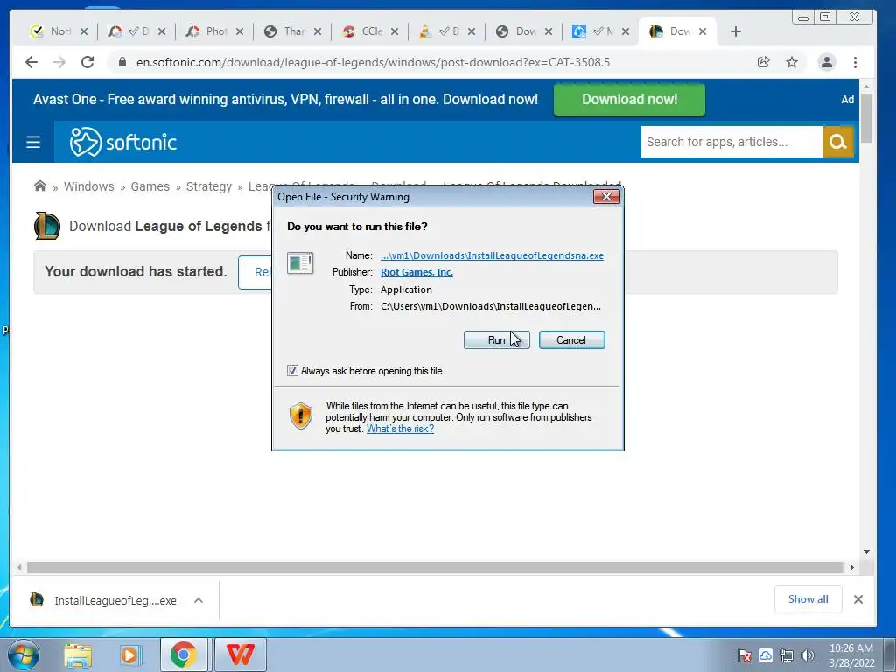This screenshot has height=672, width=896.
Task: Click the address bar URL
Action: coord(373,62)
